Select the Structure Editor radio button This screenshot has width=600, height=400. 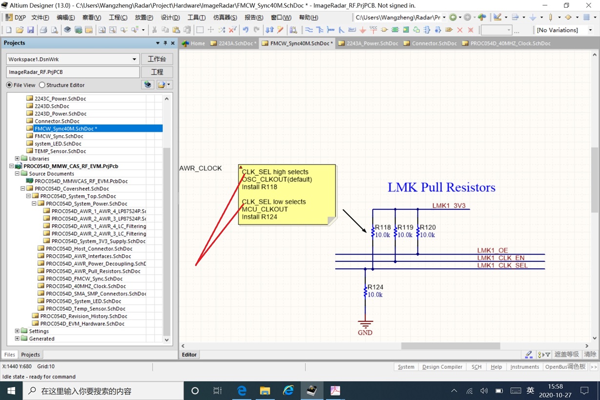pos(42,85)
